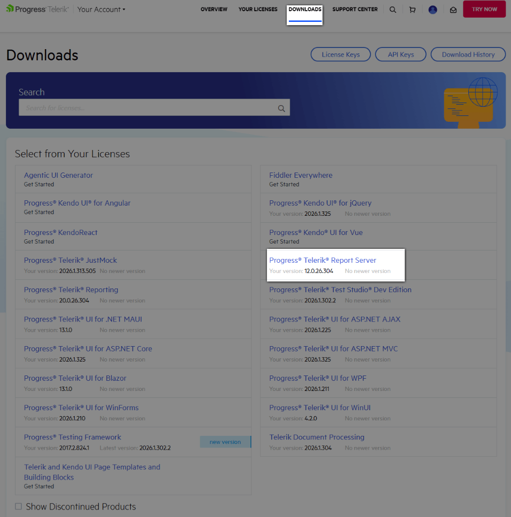Image resolution: width=511 pixels, height=517 pixels.
Task: Open the Overview tab
Action: (214, 9)
